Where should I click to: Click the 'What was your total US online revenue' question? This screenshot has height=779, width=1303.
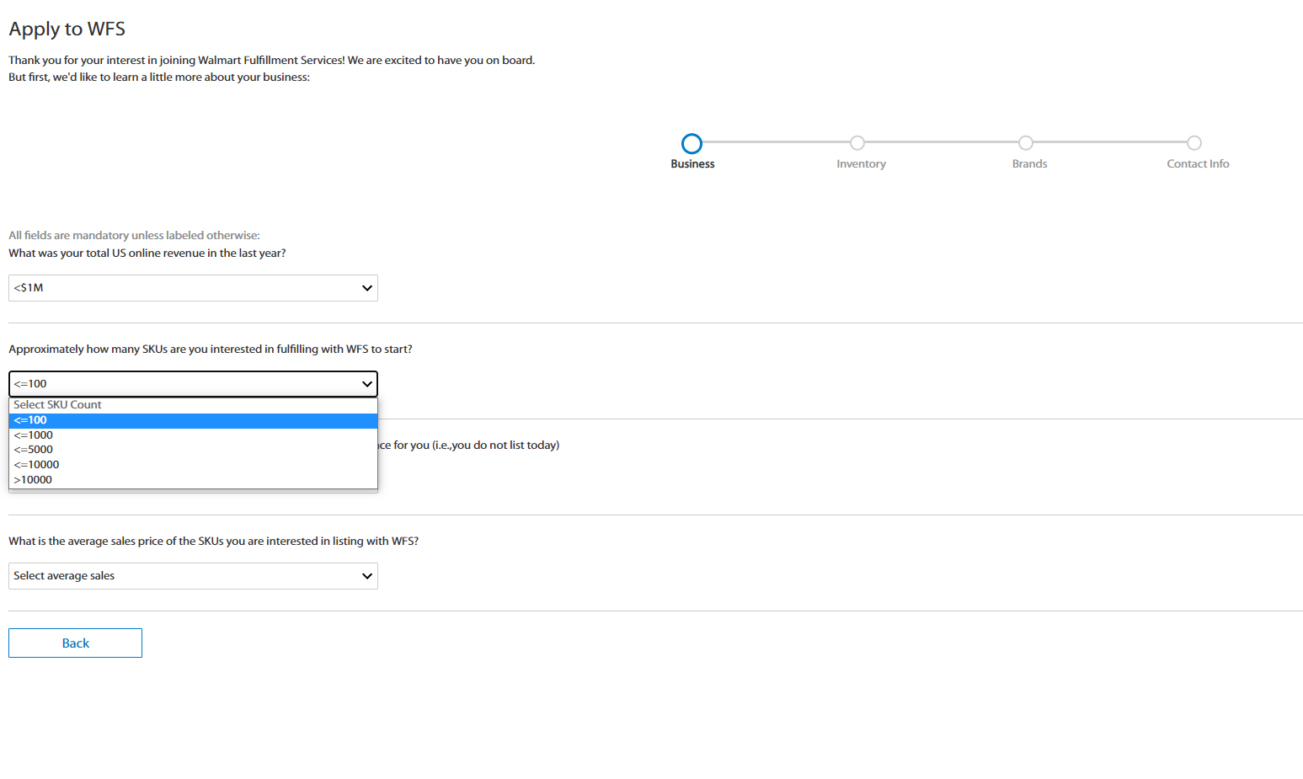pyautogui.click(x=147, y=253)
